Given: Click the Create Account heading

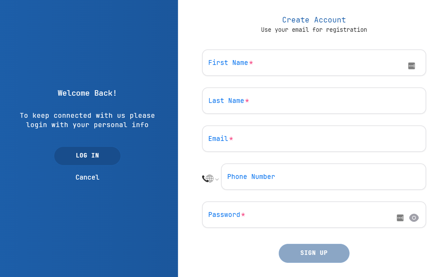Looking at the screenshot, I should [x=314, y=20].
